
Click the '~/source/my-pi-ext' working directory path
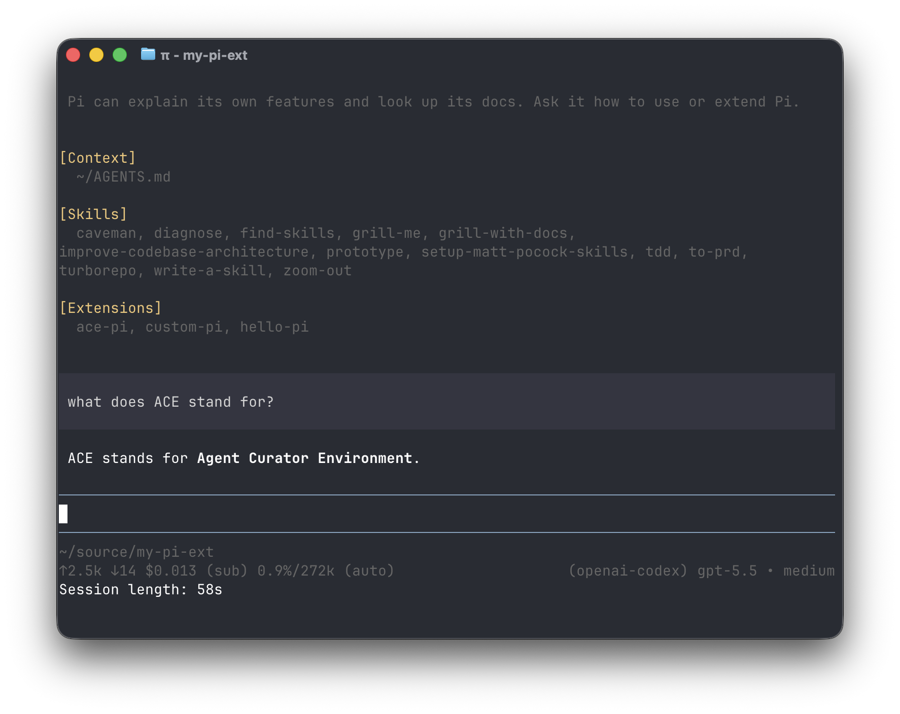pos(136,552)
